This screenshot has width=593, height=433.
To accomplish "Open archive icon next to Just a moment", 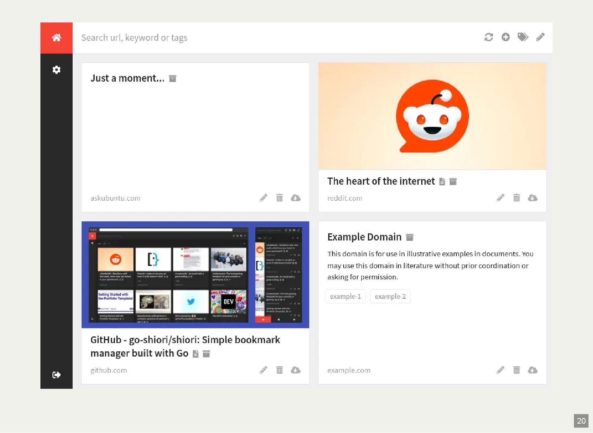I will pyautogui.click(x=173, y=79).
